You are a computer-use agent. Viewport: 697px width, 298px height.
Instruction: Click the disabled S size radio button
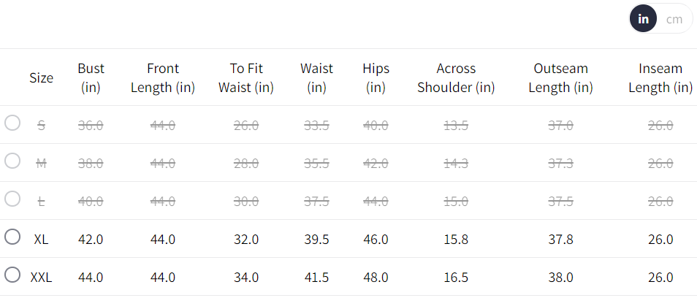point(12,123)
